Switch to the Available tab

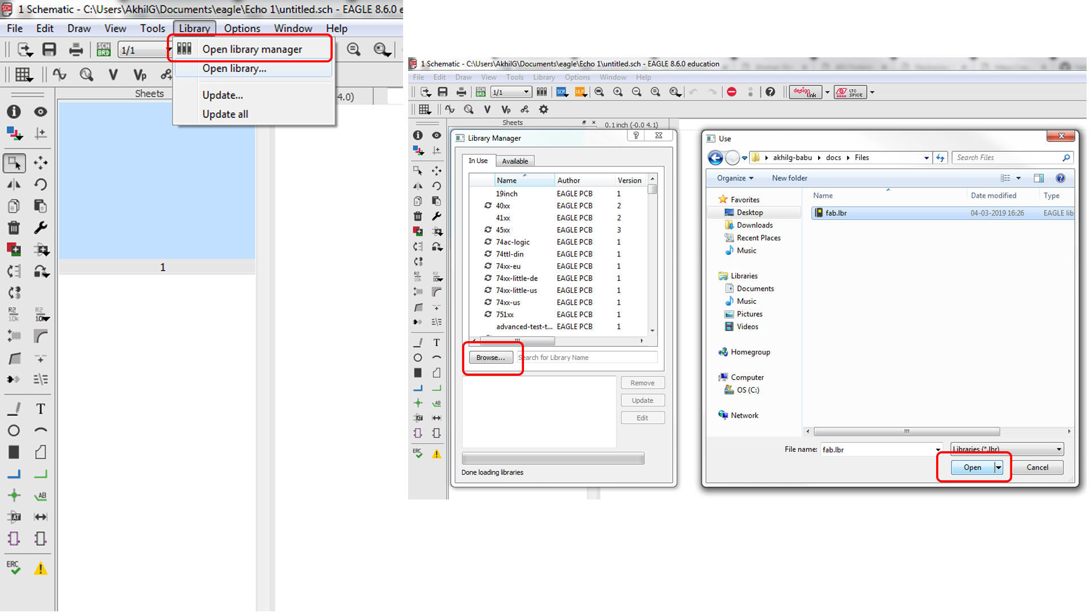(x=514, y=161)
